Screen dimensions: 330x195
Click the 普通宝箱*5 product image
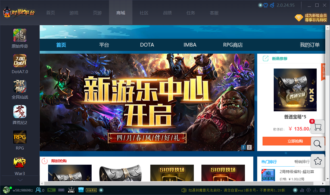295,90
